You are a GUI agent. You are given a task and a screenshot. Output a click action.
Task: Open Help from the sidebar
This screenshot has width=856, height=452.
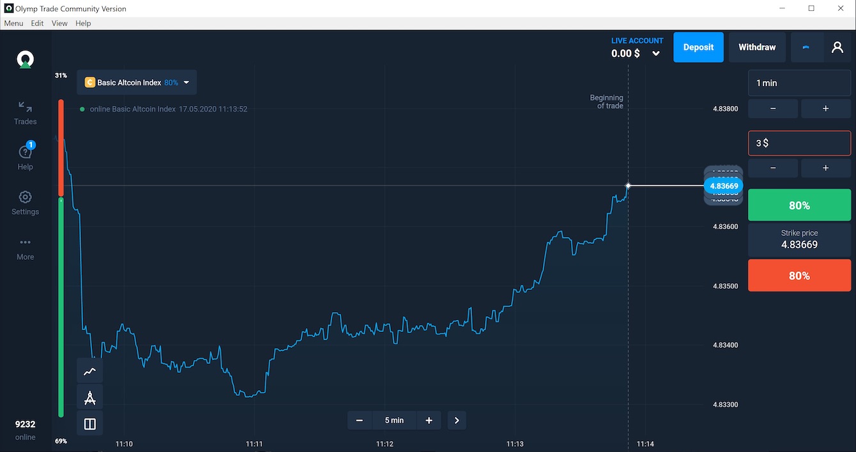tap(26, 157)
